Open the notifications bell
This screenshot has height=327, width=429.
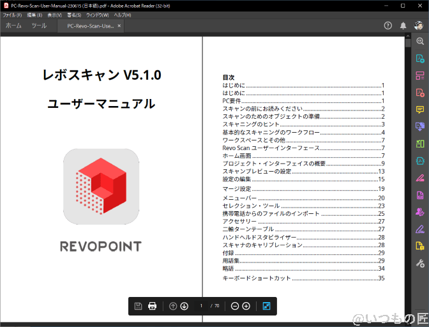point(403,26)
